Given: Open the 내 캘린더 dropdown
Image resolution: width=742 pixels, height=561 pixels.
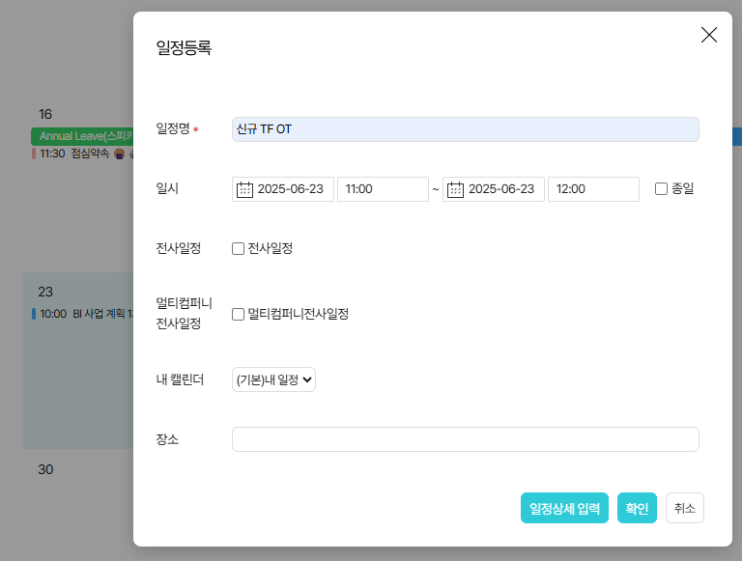Looking at the screenshot, I should pyautogui.click(x=273, y=379).
